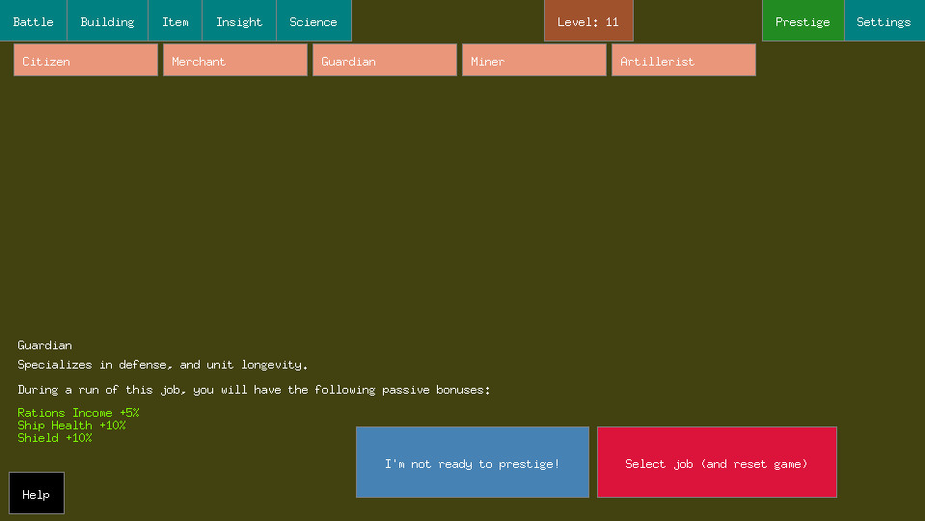Click the Ship Health +10% bonus line
925x521 pixels.
pos(71,425)
